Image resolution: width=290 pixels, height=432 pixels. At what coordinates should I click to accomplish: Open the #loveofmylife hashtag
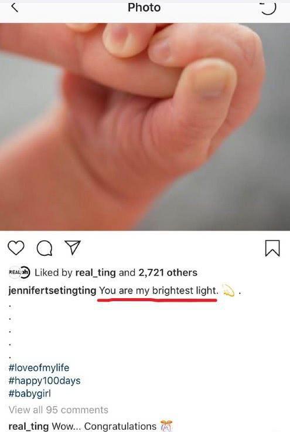coord(39,367)
